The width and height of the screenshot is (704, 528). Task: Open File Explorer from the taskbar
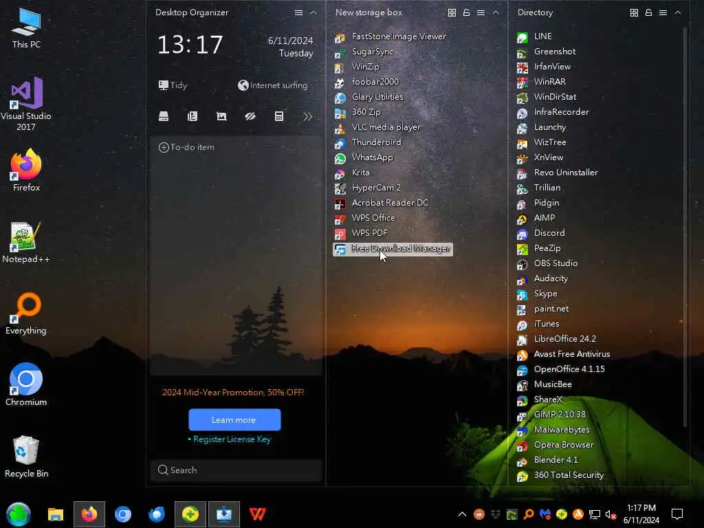point(56,514)
